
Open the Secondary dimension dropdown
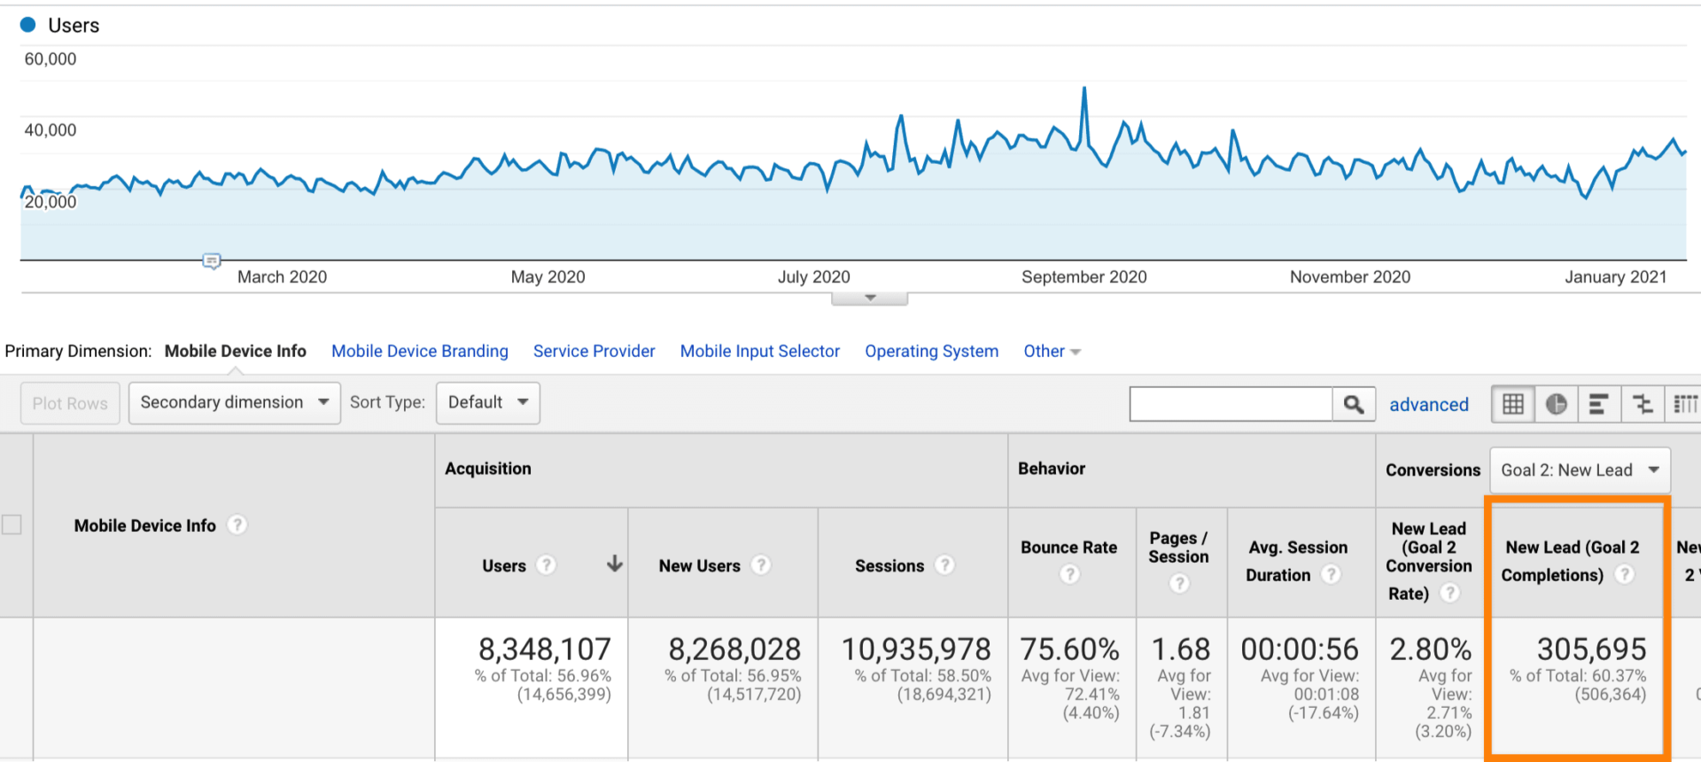point(235,403)
